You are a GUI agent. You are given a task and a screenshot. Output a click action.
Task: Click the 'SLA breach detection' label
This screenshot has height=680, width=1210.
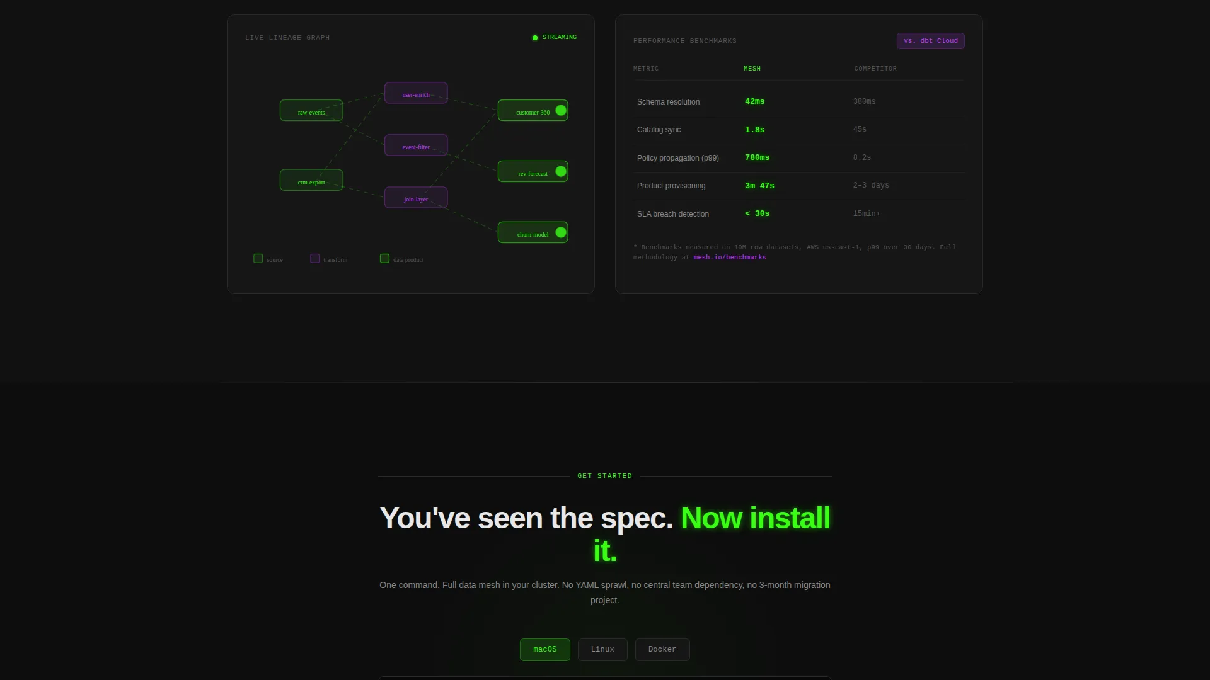pyautogui.click(x=672, y=214)
